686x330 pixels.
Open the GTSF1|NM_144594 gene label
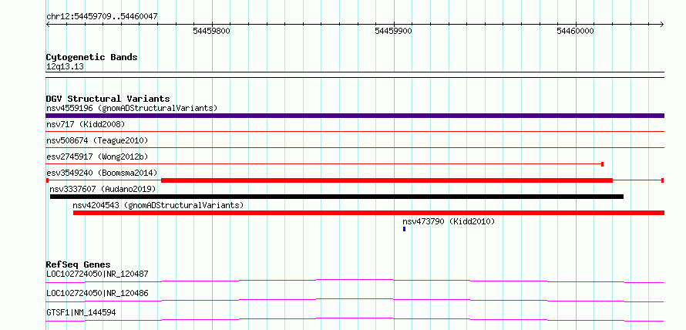[x=81, y=312]
